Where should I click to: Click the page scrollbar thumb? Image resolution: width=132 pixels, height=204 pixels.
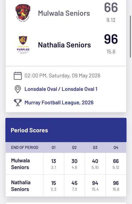coord(131,37)
